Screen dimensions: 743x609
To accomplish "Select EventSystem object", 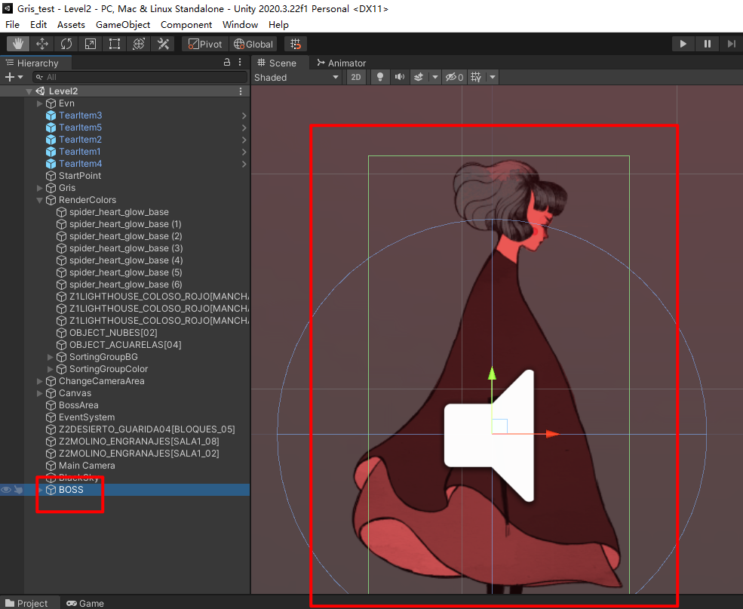I will coord(87,417).
